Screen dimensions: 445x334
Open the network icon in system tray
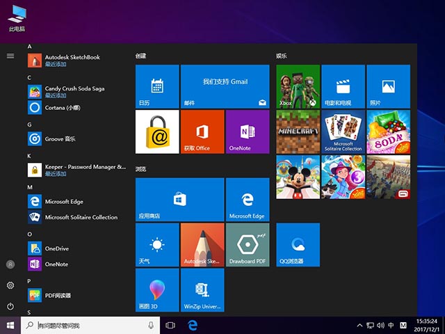pos(370,325)
